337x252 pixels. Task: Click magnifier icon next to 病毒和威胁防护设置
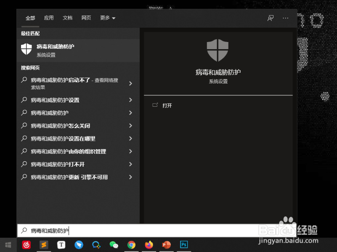[24, 100]
